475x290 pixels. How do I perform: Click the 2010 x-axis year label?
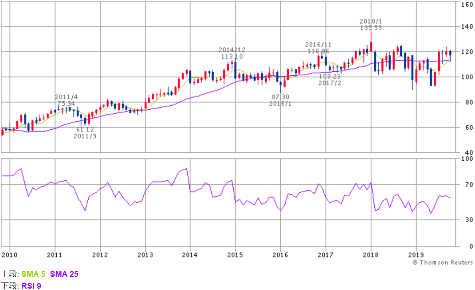pos(9,255)
